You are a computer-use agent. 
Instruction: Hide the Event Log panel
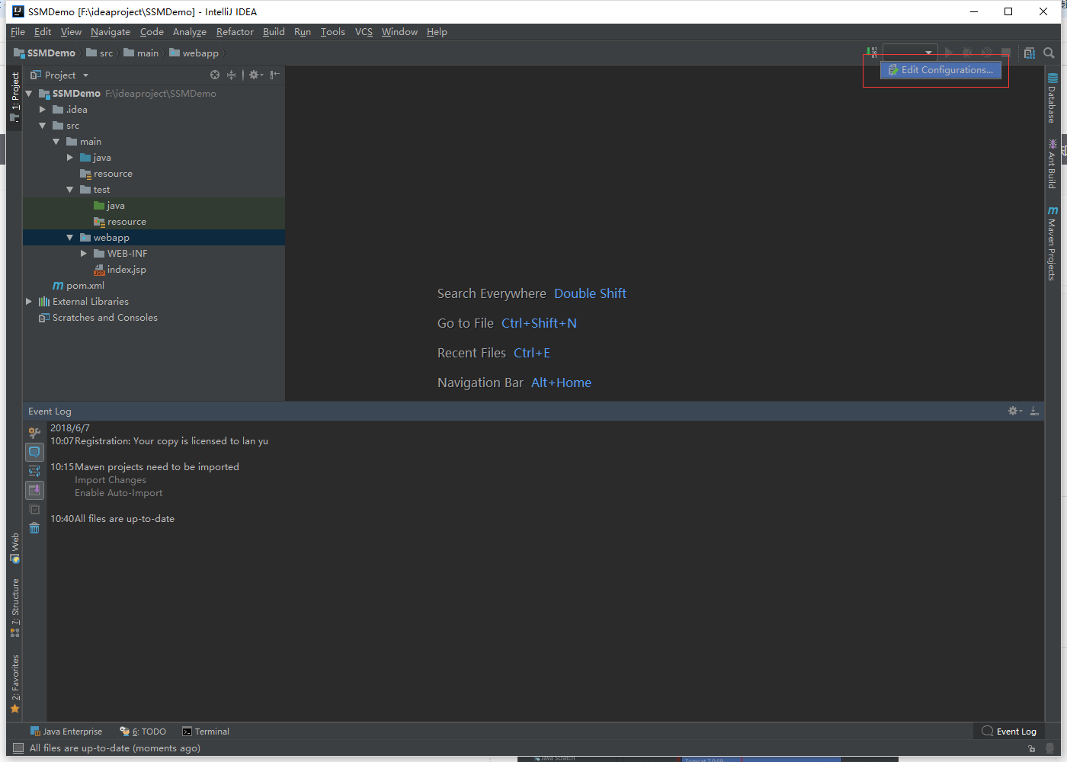[1034, 411]
